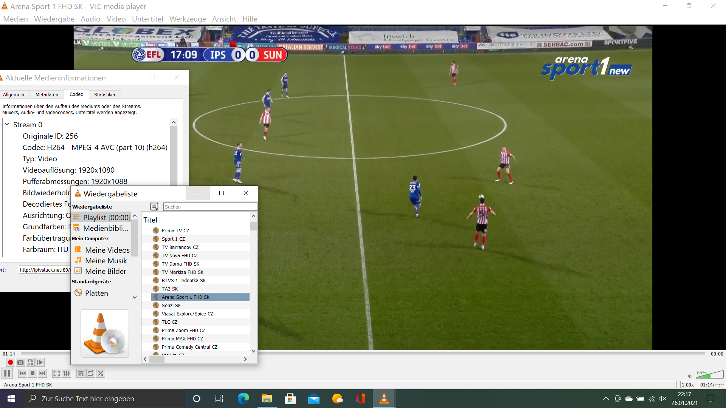Click the playback seek bar
Screen dimensions: 726x408
[x=363, y=354]
